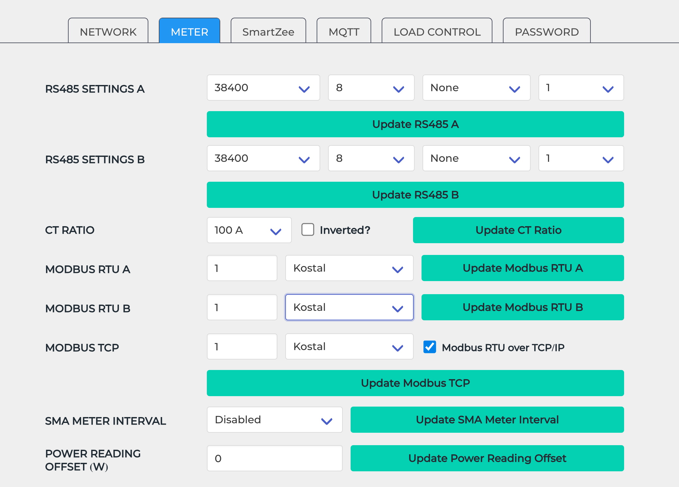Uncheck Modbus RTU over TCP/IP checkbox
This screenshot has height=487, width=679.
(429, 347)
